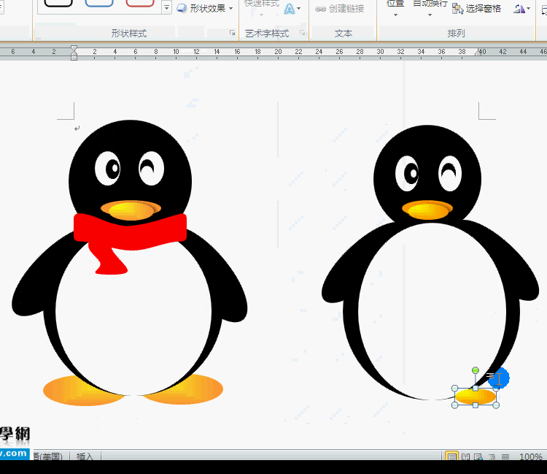
Task: Select the blue rounded-rectangle shape style
Action: (x=99, y=3)
